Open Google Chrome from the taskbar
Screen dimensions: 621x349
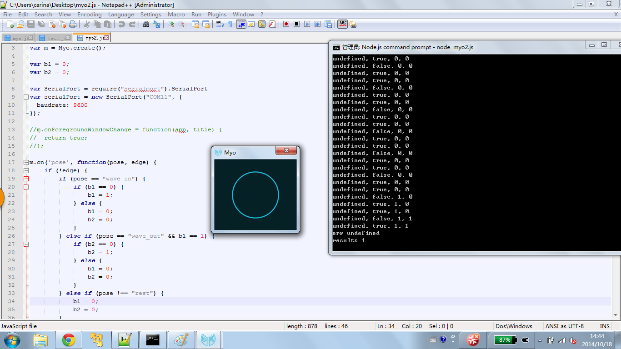coord(69,339)
